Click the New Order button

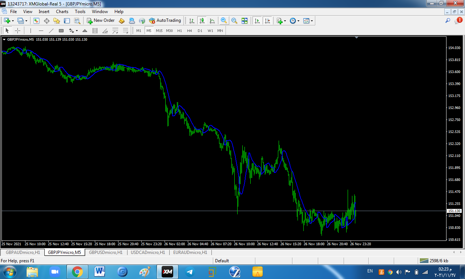[101, 21]
